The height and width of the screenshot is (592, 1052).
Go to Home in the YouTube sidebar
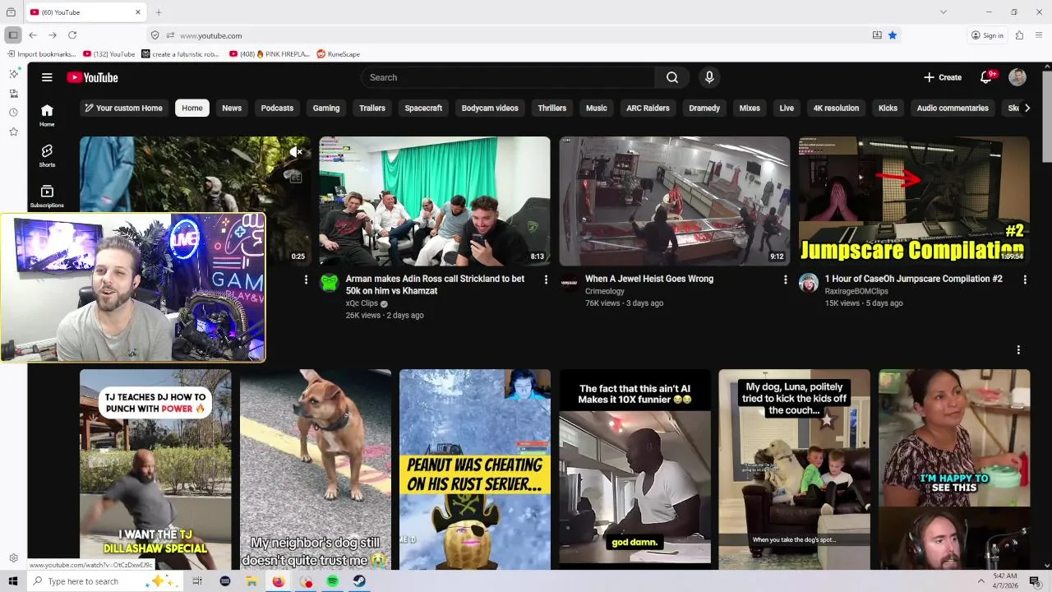pos(47,115)
